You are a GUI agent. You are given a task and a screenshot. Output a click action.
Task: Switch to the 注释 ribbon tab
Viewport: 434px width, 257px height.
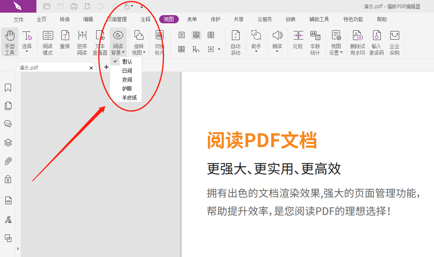coord(145,19)
